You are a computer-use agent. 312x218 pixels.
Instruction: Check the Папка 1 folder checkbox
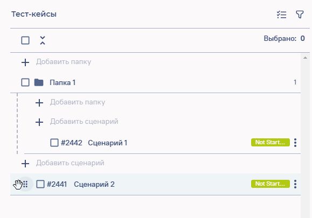[x=25, y=82]
